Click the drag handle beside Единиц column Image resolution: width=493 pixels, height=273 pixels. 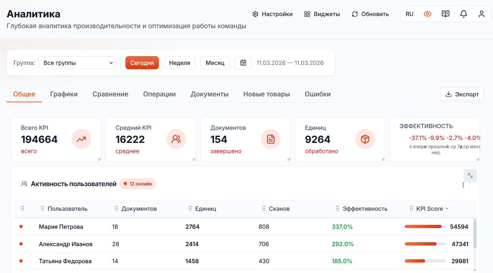click(x=190, y=208)
